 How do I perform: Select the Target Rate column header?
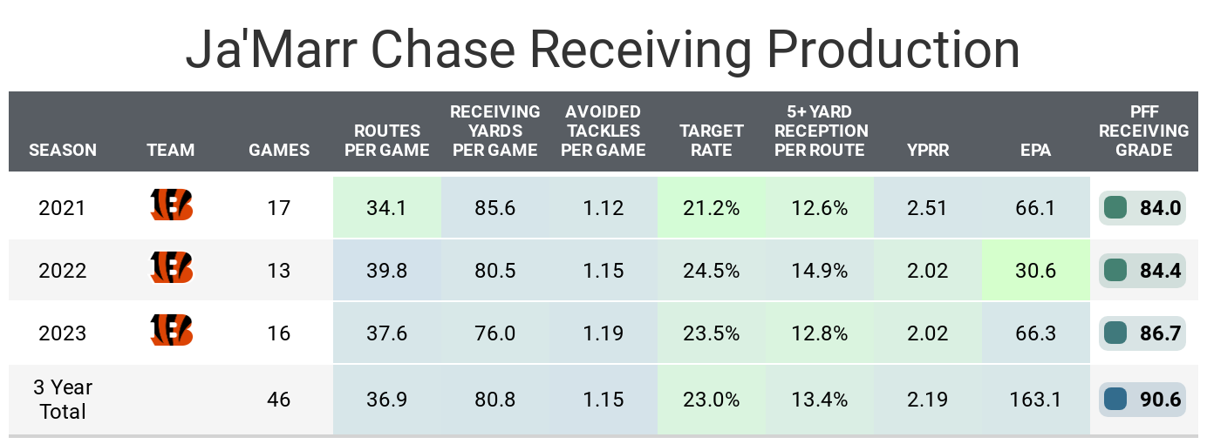tap(712, 140)
